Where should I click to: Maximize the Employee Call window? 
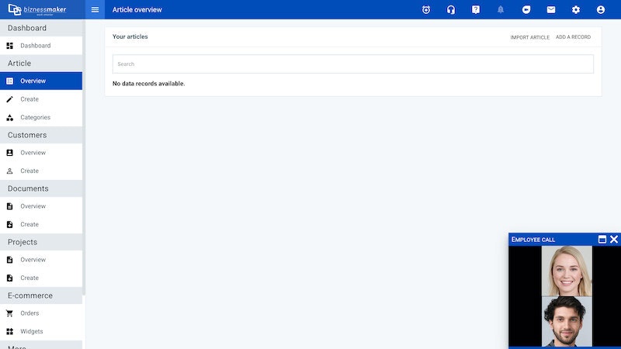[602, 240]
